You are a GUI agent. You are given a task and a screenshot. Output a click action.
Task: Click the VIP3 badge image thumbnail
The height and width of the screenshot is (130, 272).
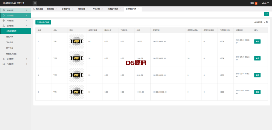pos(76,75)
